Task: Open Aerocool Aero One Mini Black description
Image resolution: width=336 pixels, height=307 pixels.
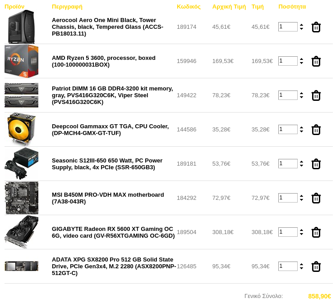Action: pos(108,27)
